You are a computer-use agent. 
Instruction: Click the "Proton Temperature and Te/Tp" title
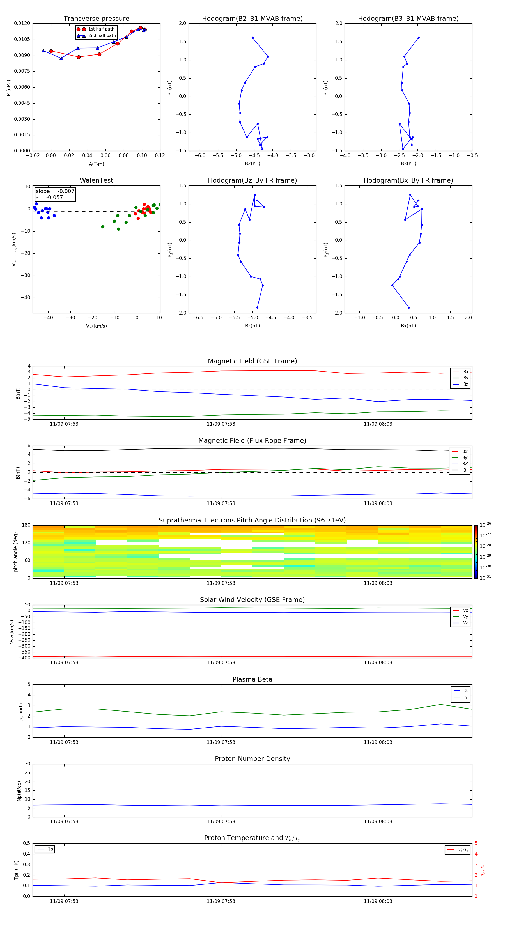(x=252, y=838)
